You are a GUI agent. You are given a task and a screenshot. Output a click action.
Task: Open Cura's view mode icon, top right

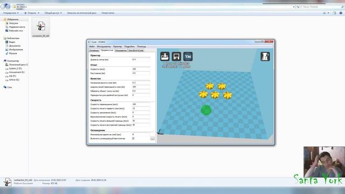[265, 57]
